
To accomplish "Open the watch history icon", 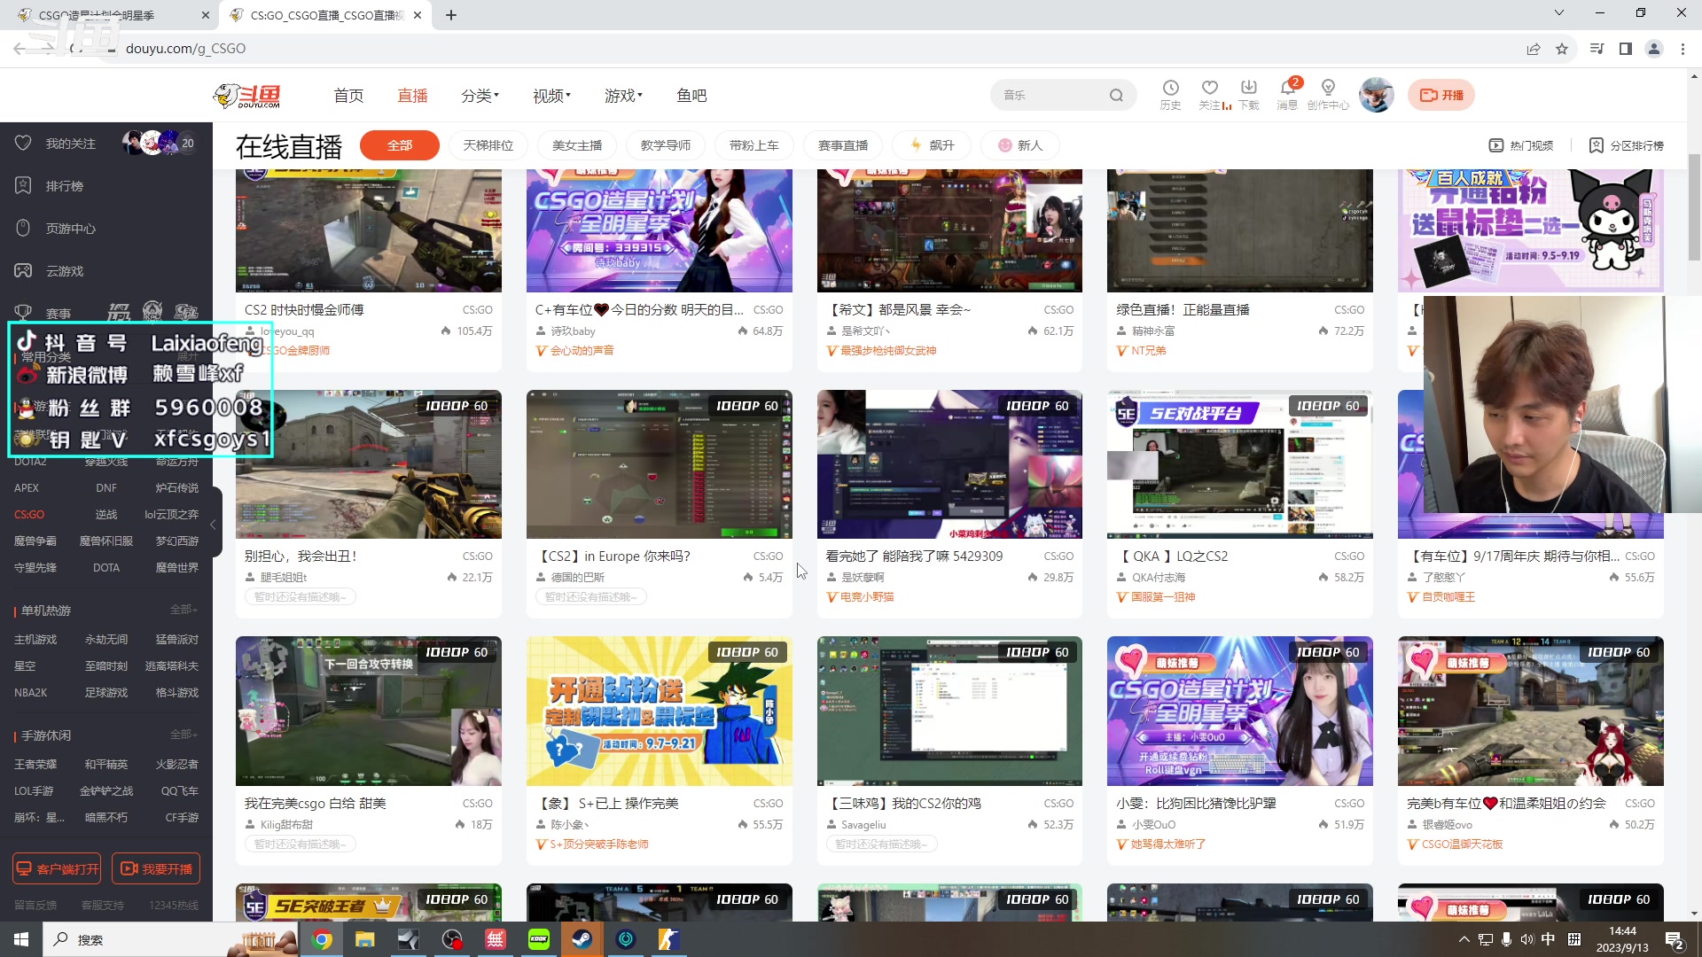I will click(1170, 88).
